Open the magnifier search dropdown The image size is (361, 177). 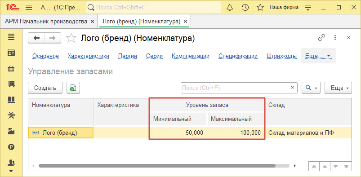[x=311, y=88]
